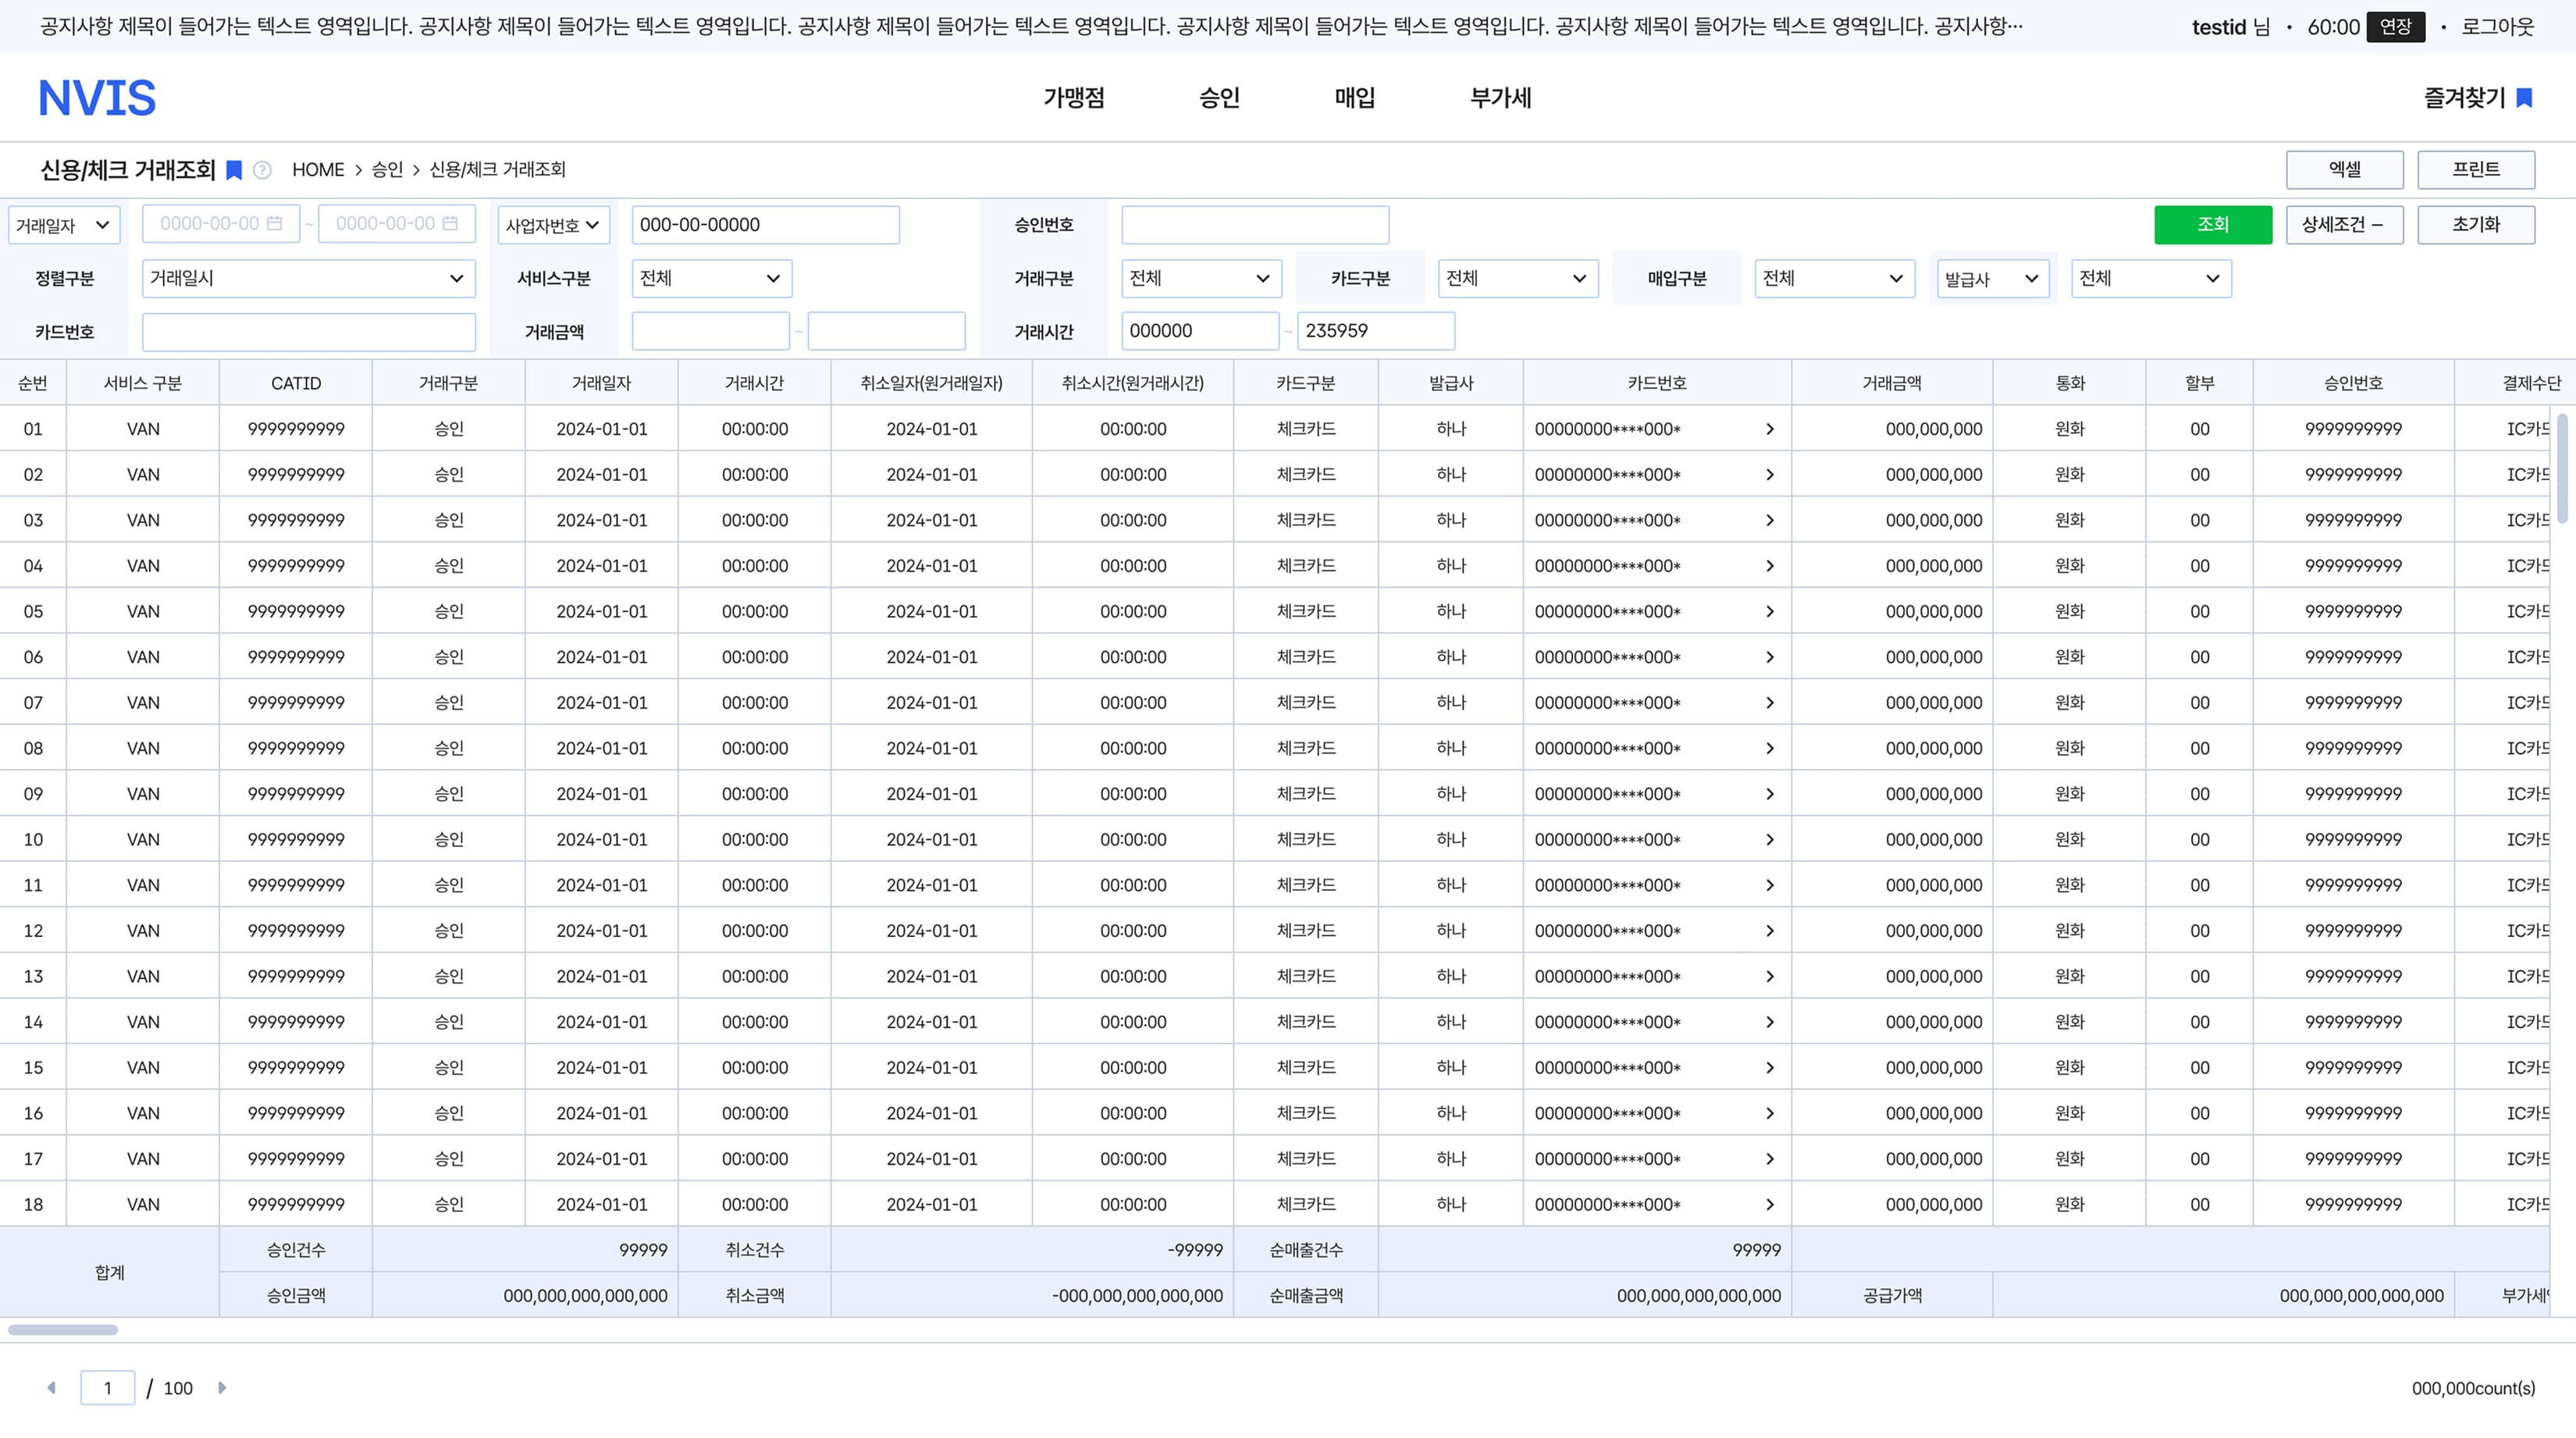
Task: Click the card number detail arrow in row 01
Action: pos(1770,429)
